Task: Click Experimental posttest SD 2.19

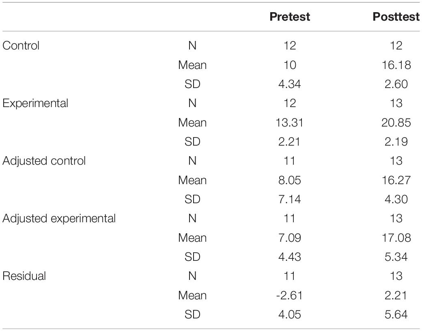Action: pos(396,142)
